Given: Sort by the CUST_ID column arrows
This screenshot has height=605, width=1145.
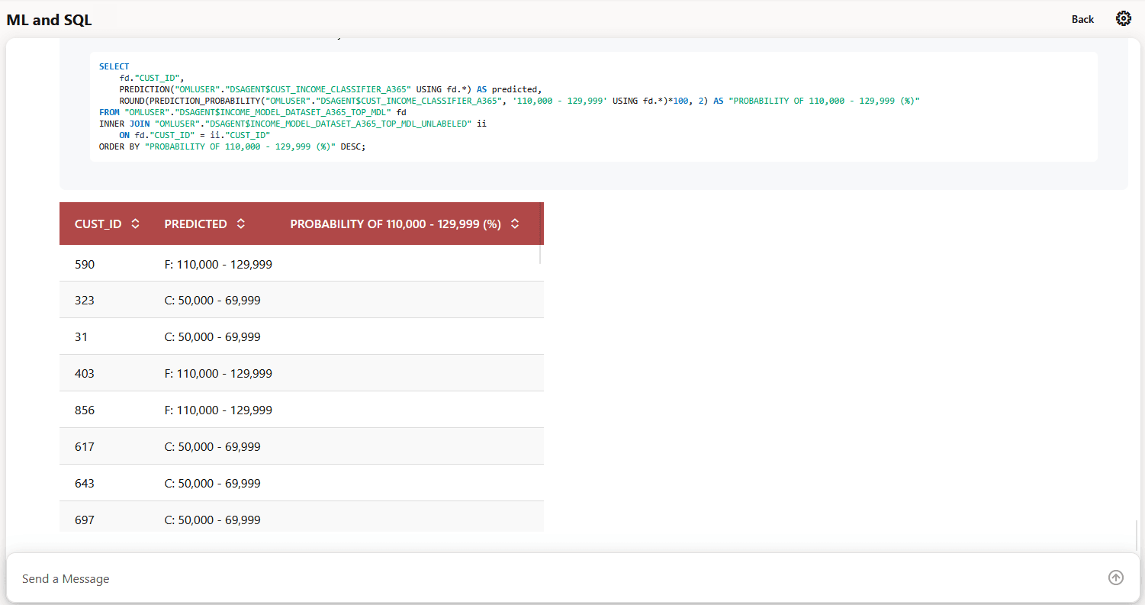Looking at the screenshot, I should [x=135, y=224].
